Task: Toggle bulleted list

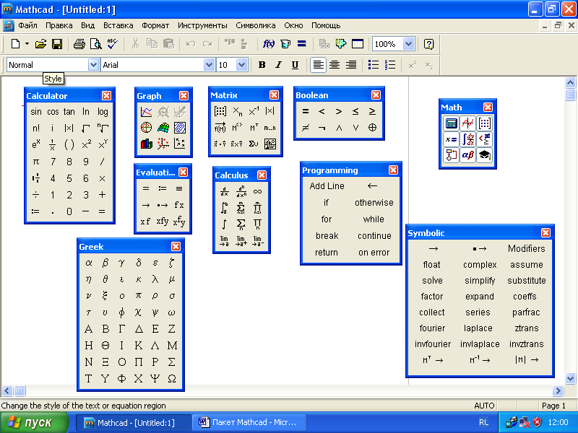Action: 374,65
